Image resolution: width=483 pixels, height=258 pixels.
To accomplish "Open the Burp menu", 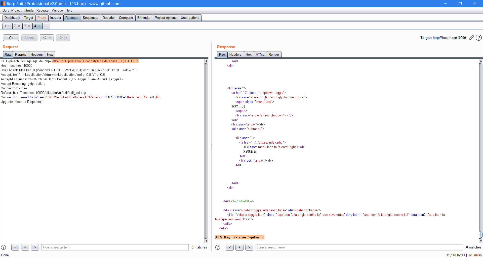I will point(6,10).
